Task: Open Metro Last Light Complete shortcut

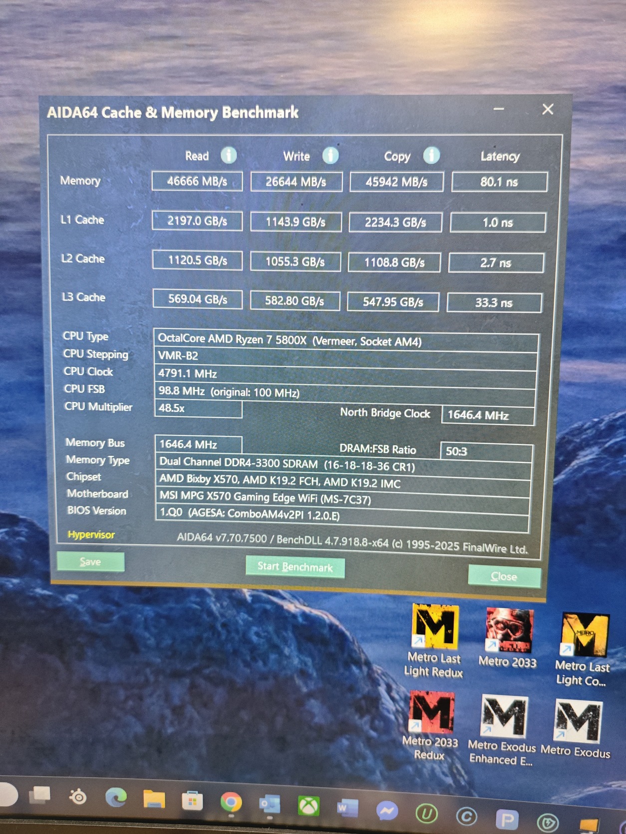Action: tap(583, 650)
